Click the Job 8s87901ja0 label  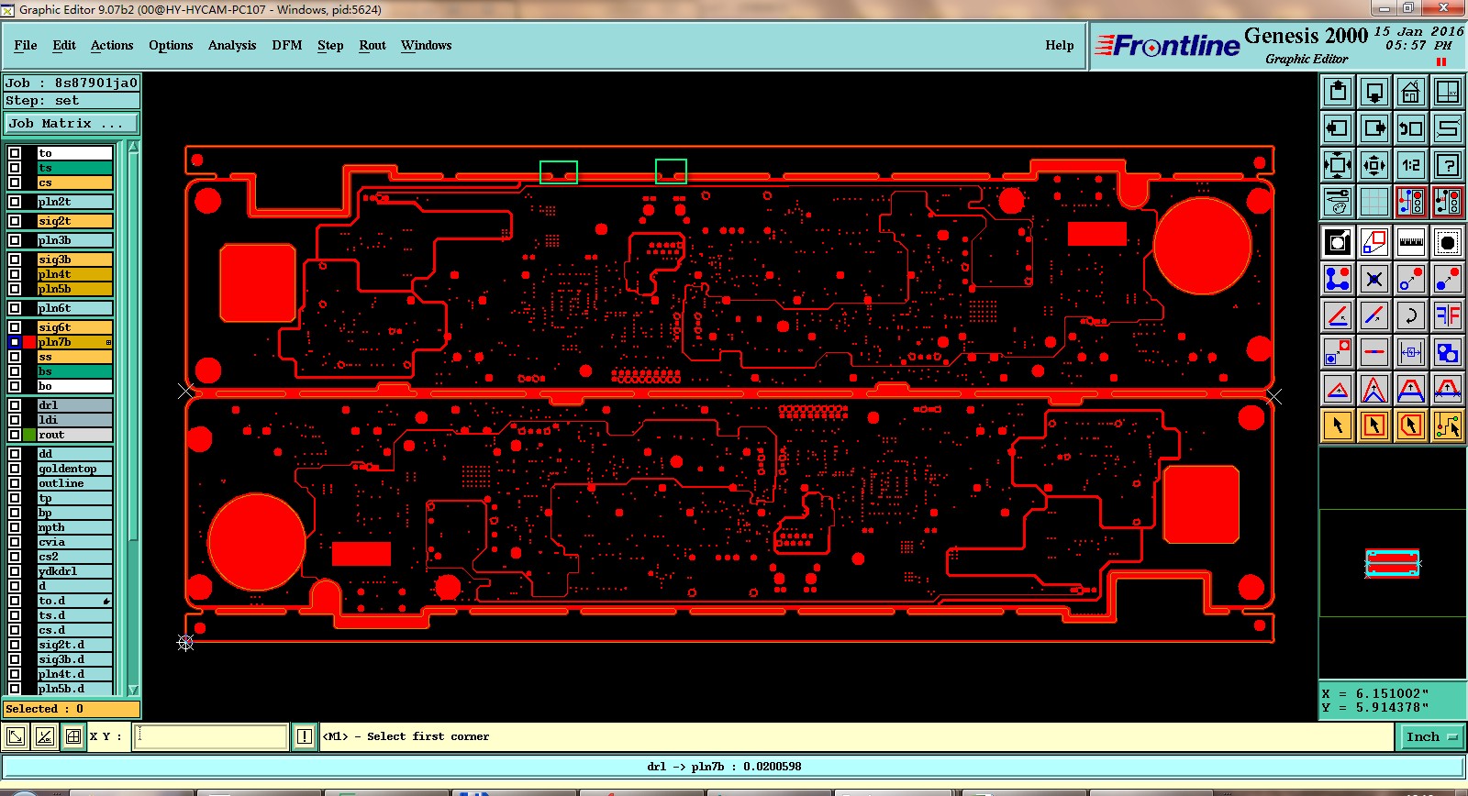[x=72, y=83]
